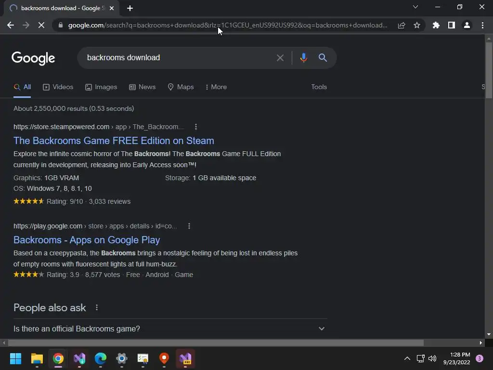
Task: Bookmark this page with the star icon
Action: (x=417, y=25)
